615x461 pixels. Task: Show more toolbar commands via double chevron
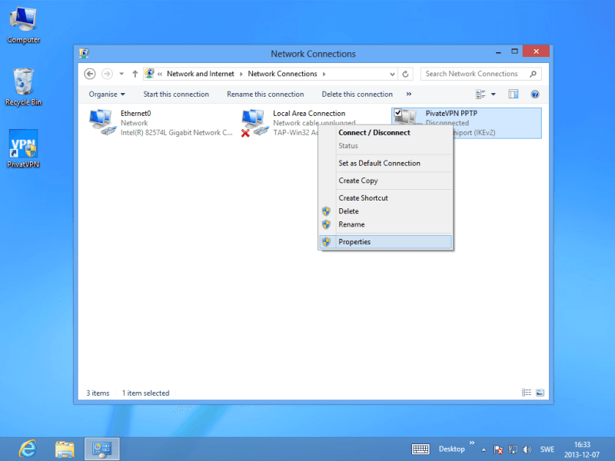point(408,94)
